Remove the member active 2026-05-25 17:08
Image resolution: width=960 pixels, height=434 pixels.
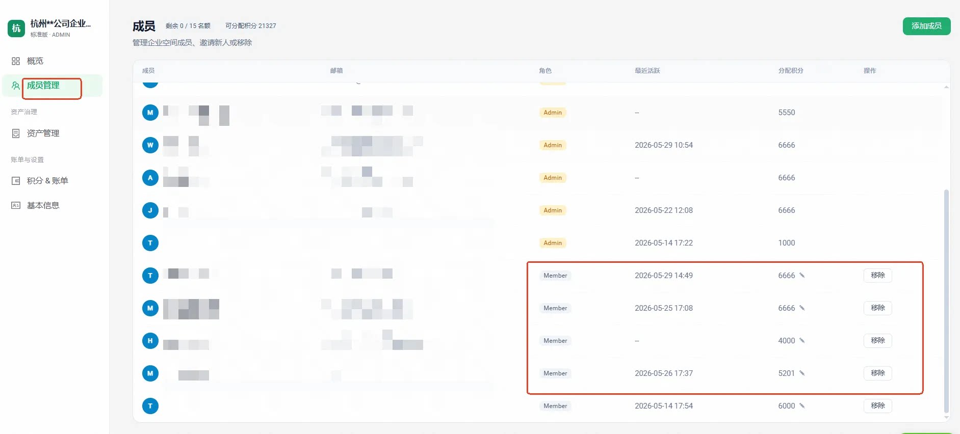click(x=877, y=308)
